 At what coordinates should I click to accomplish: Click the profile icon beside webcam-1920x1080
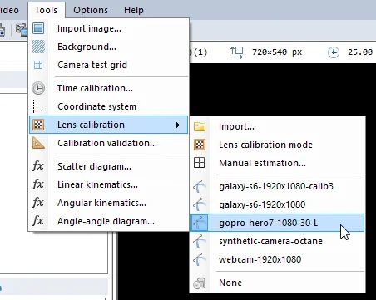200,259
